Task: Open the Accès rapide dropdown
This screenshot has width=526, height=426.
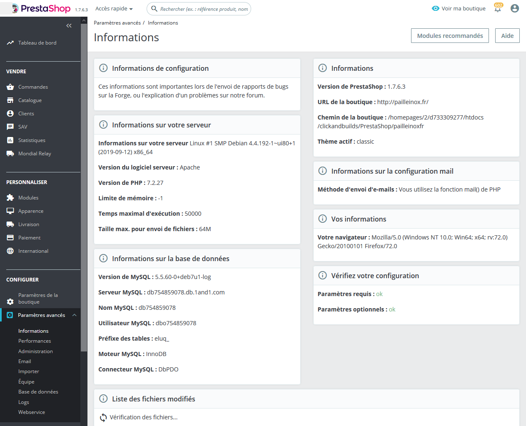Action: coord(114,9)
